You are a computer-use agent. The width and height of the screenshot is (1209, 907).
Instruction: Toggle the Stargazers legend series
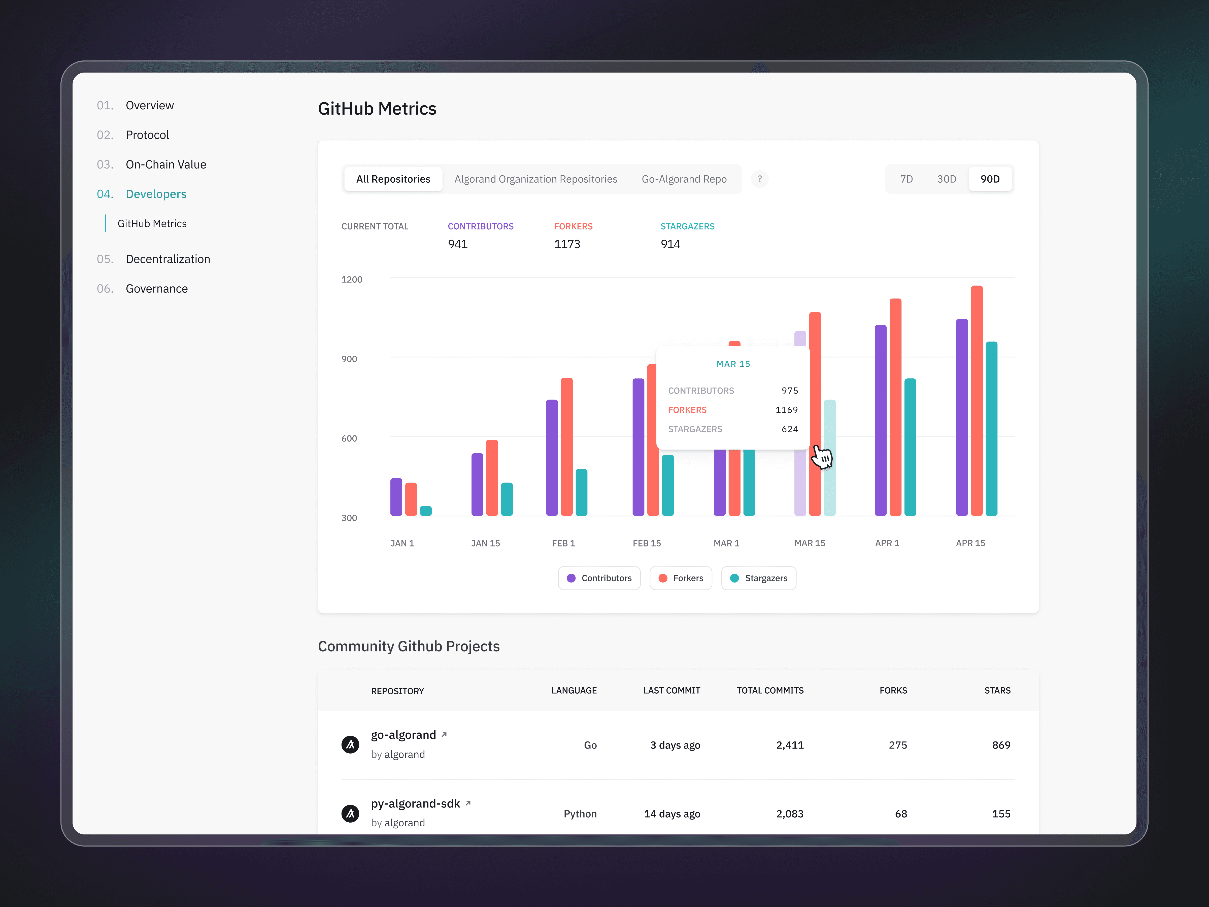tap(759, 578)
